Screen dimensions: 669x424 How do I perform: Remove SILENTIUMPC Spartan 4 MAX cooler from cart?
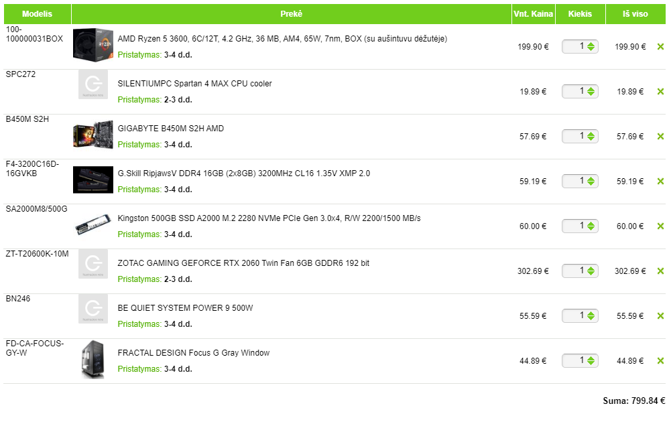coord(660,92)
